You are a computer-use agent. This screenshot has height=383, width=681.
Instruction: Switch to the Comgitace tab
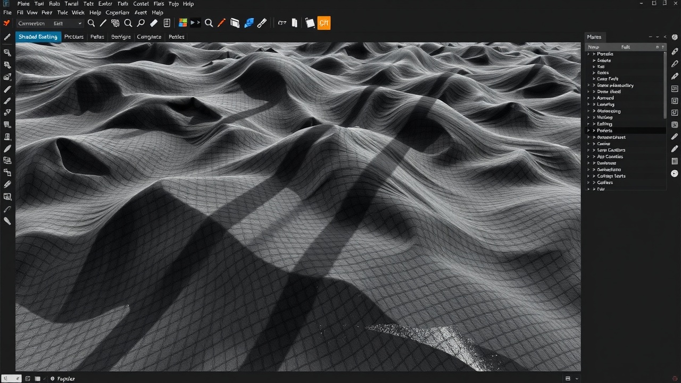point(149,37)
